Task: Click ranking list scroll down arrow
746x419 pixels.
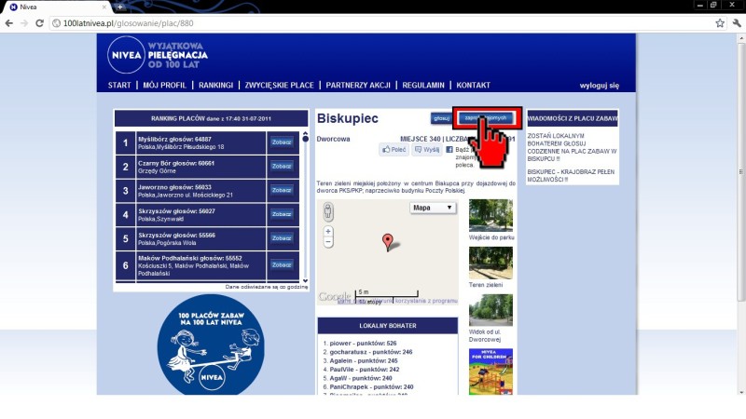Action: point(306,281)
